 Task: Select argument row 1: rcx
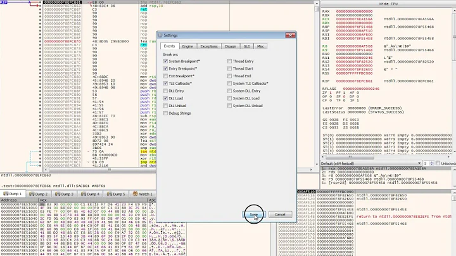(386, 169)
